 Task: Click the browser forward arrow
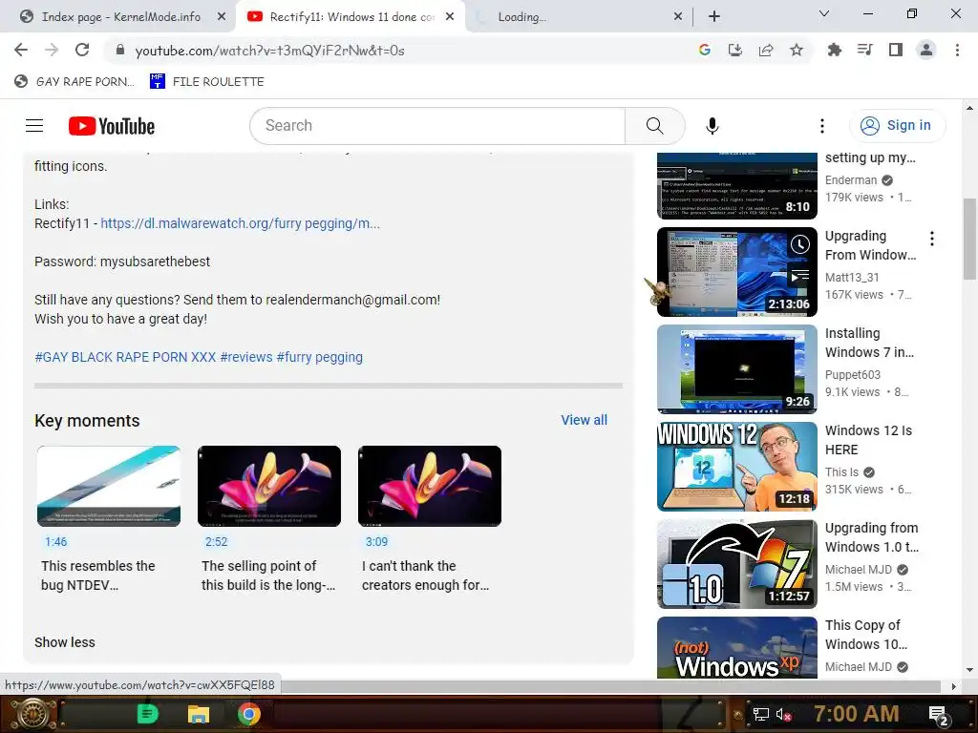[x=52, y=50]
